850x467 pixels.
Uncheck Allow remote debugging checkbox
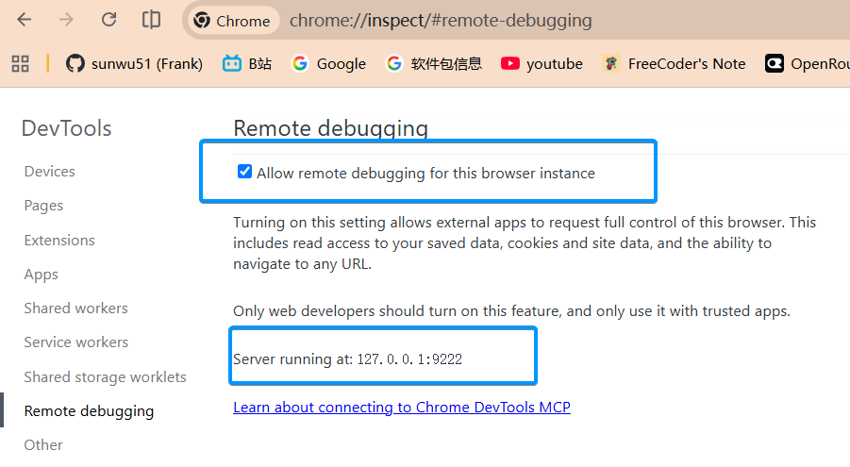click(244, 172)
